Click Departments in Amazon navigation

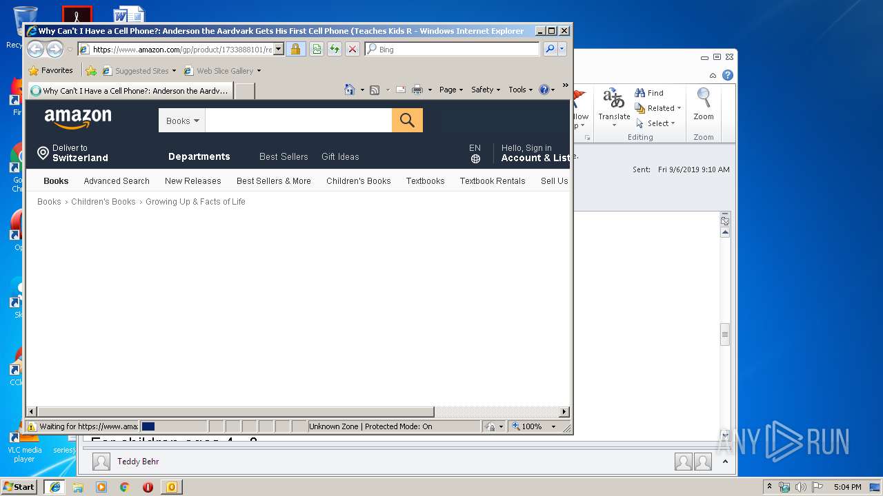point(199,156)
